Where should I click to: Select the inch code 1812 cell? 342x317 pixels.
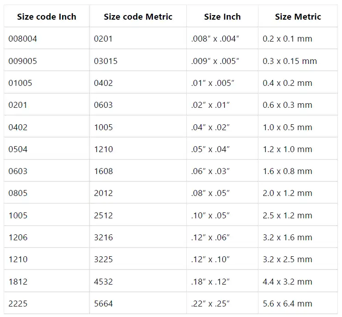18,281
